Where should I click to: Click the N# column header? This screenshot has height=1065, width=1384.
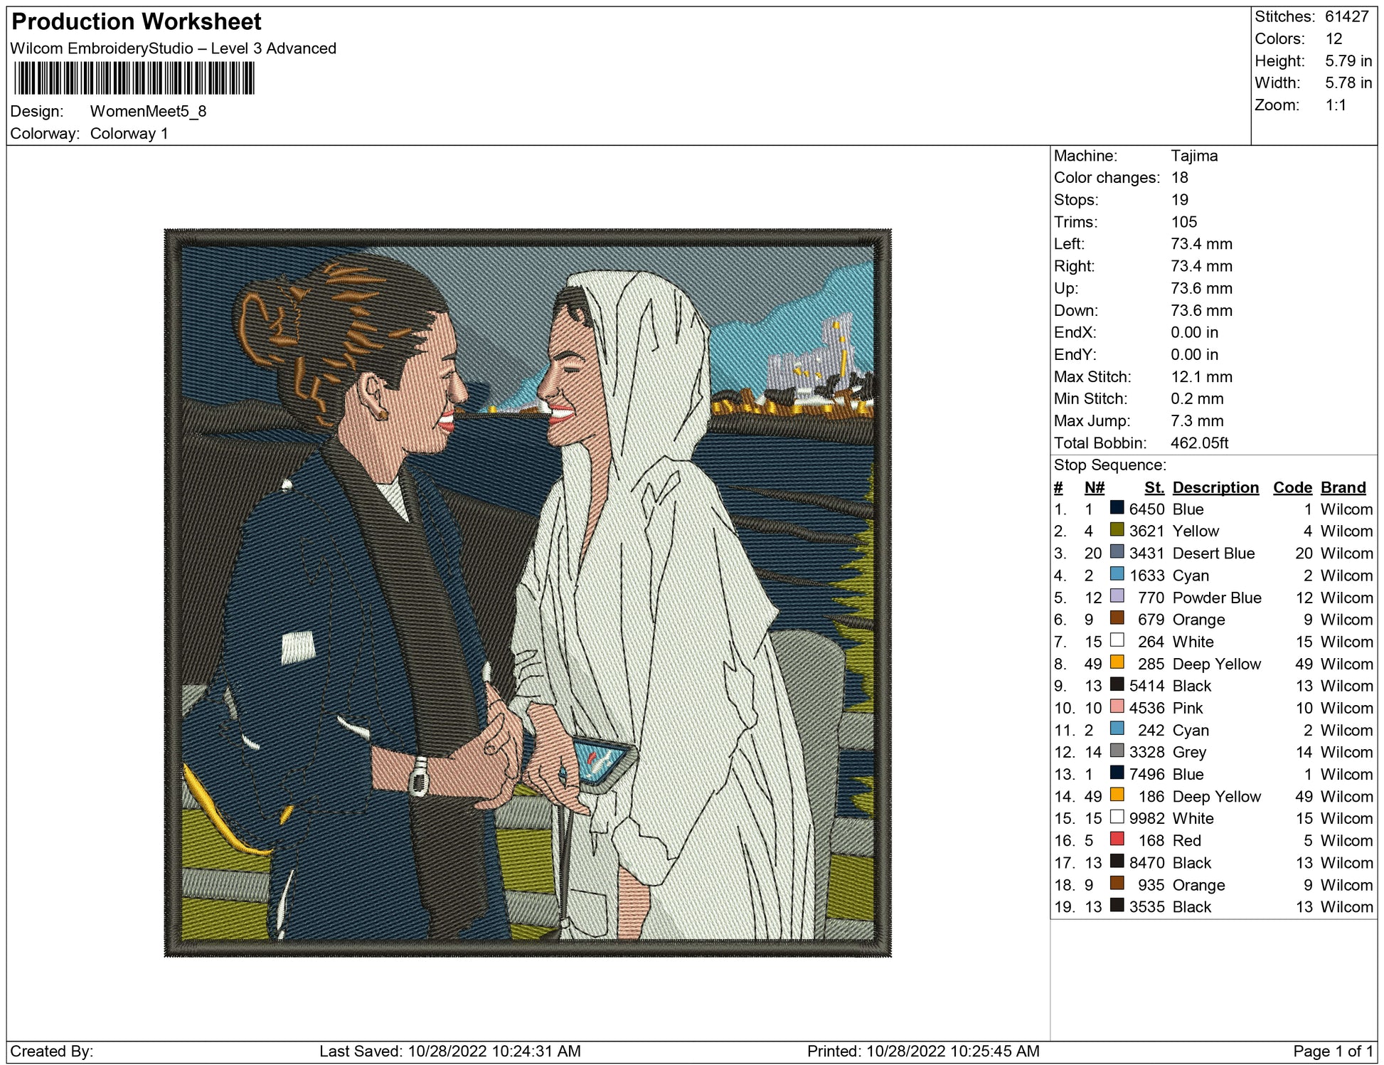1094,487
